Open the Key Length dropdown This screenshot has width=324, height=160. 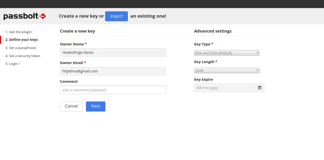227,71
